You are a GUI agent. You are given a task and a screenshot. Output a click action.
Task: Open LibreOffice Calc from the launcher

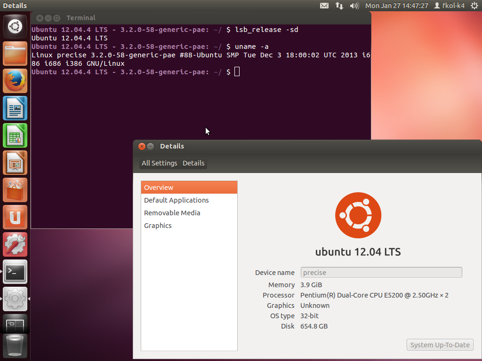click(x=15, y=136)
